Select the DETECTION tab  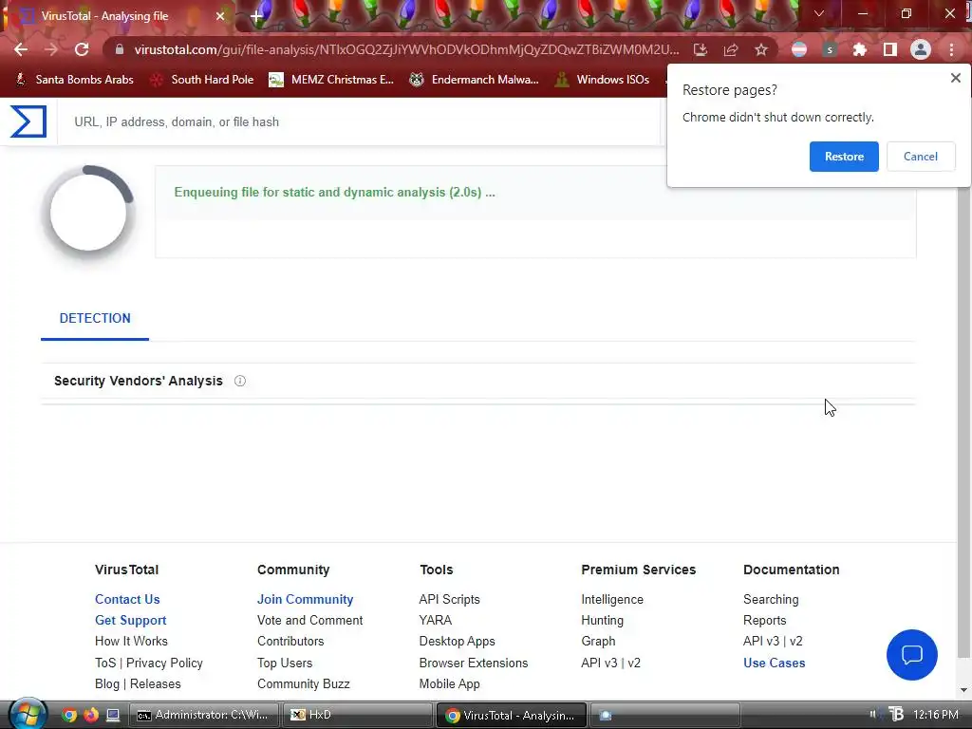(x=95, y=318)
